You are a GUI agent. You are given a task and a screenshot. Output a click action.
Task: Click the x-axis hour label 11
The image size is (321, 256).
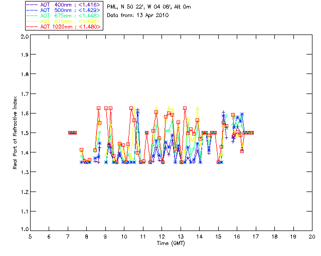(x=143, y=236)
